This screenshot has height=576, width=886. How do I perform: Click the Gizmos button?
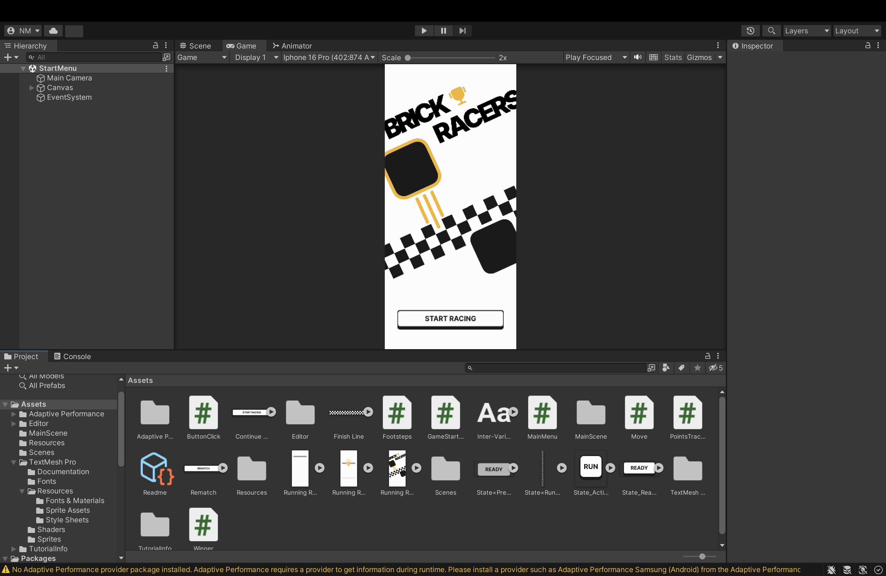click(x=699, y=57)
